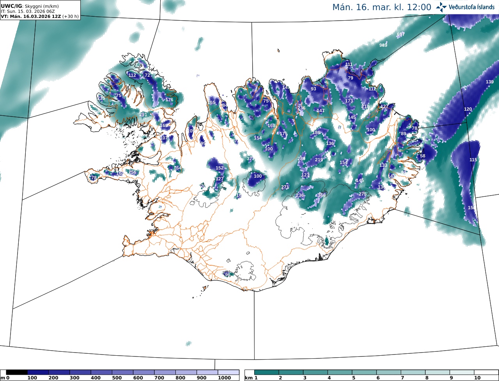Click the '10' tick on the km legend
Screen dimensions: 499x381
coord(477,378)
